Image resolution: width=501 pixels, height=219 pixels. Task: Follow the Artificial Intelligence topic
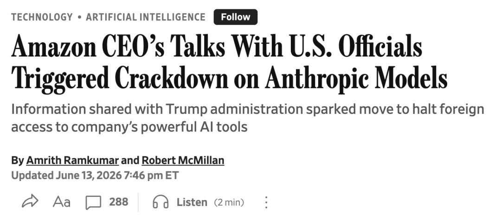tap(236, 17)
